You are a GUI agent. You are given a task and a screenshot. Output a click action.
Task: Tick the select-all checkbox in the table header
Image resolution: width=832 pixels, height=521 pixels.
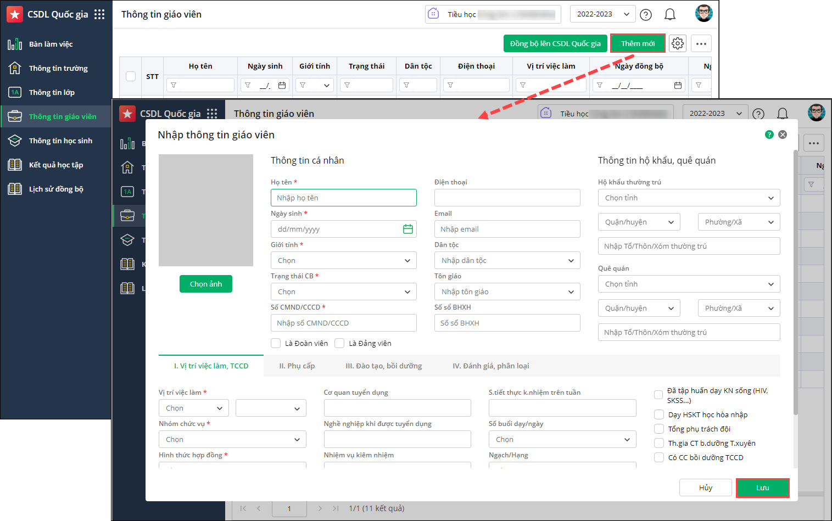(131, 76)
